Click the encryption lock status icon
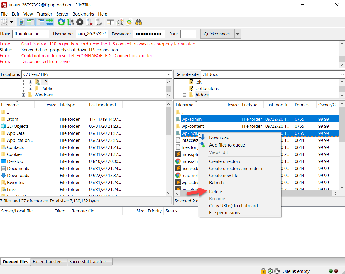The image size is (345, 274). tap(263, 271)
